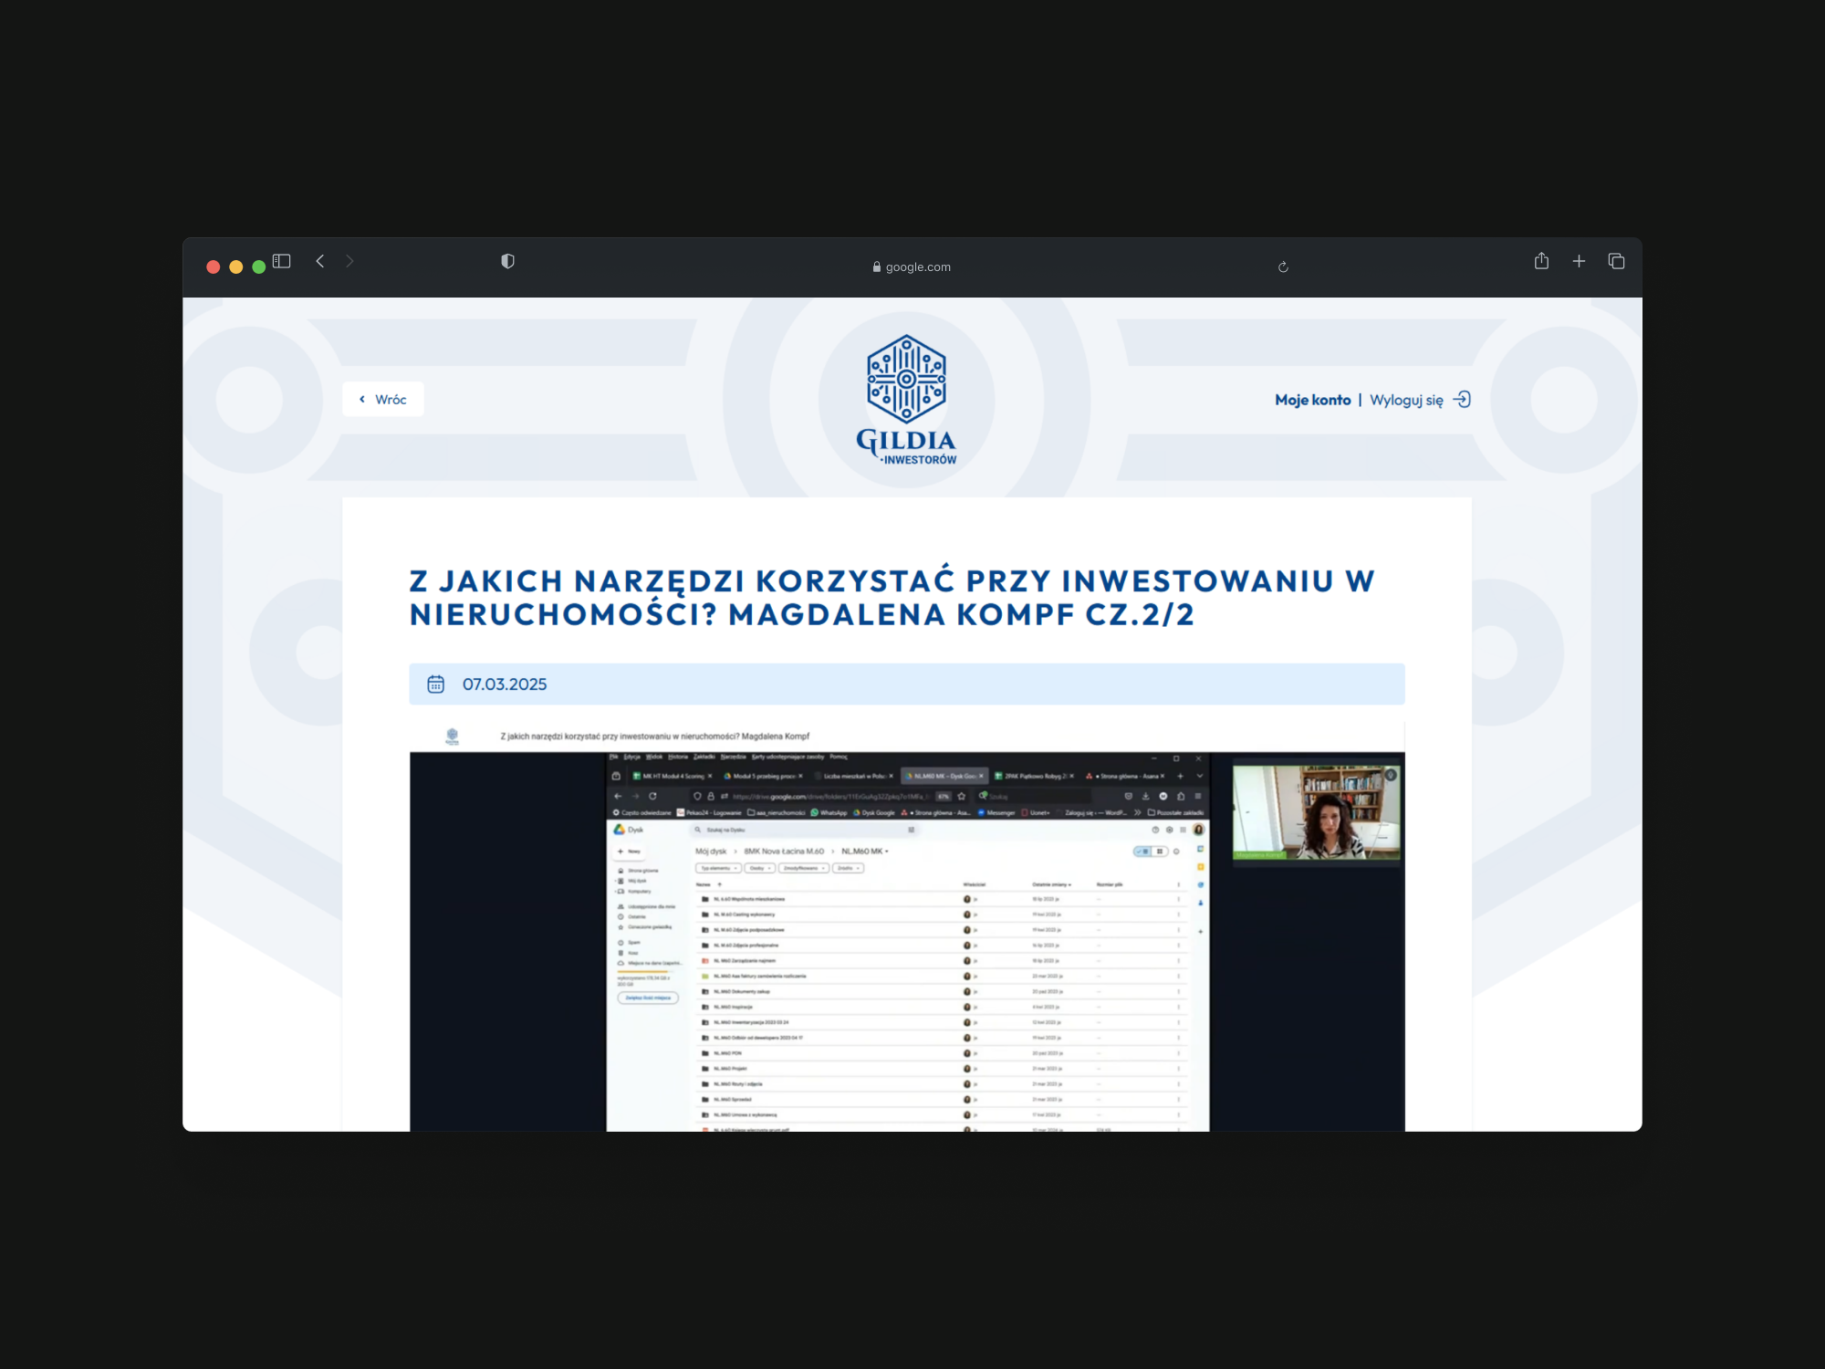The image size is (1825, 1369).
Task: Toggle the Safari sidebar icon
Action: pos(281,261)
